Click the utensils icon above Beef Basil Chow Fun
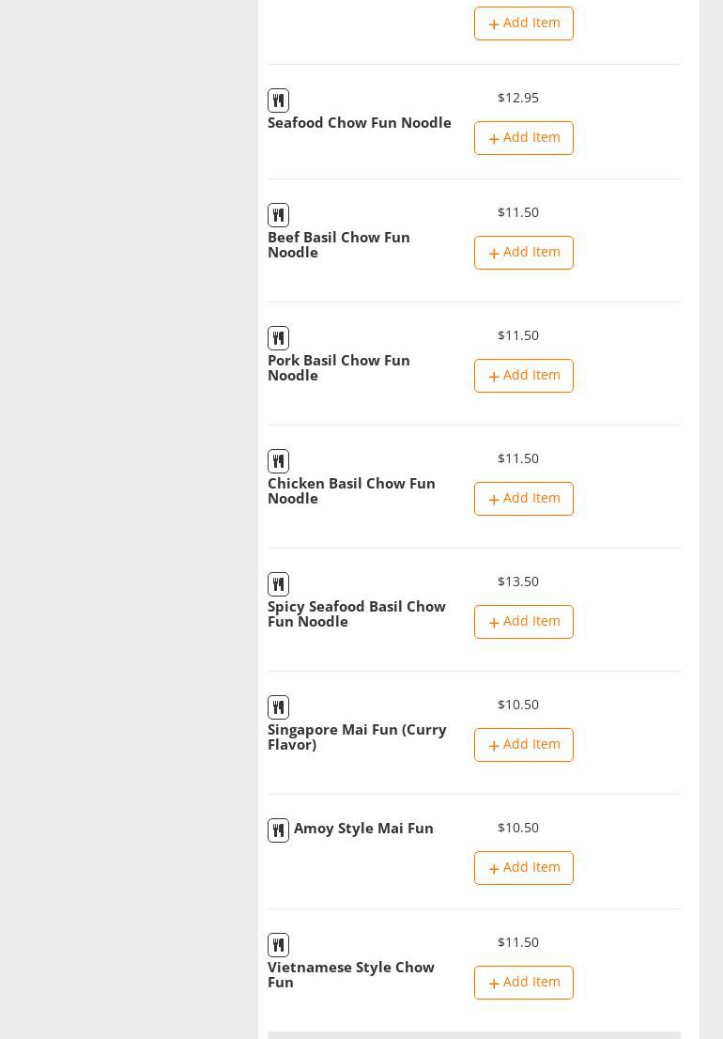 (x=278, y=215)
